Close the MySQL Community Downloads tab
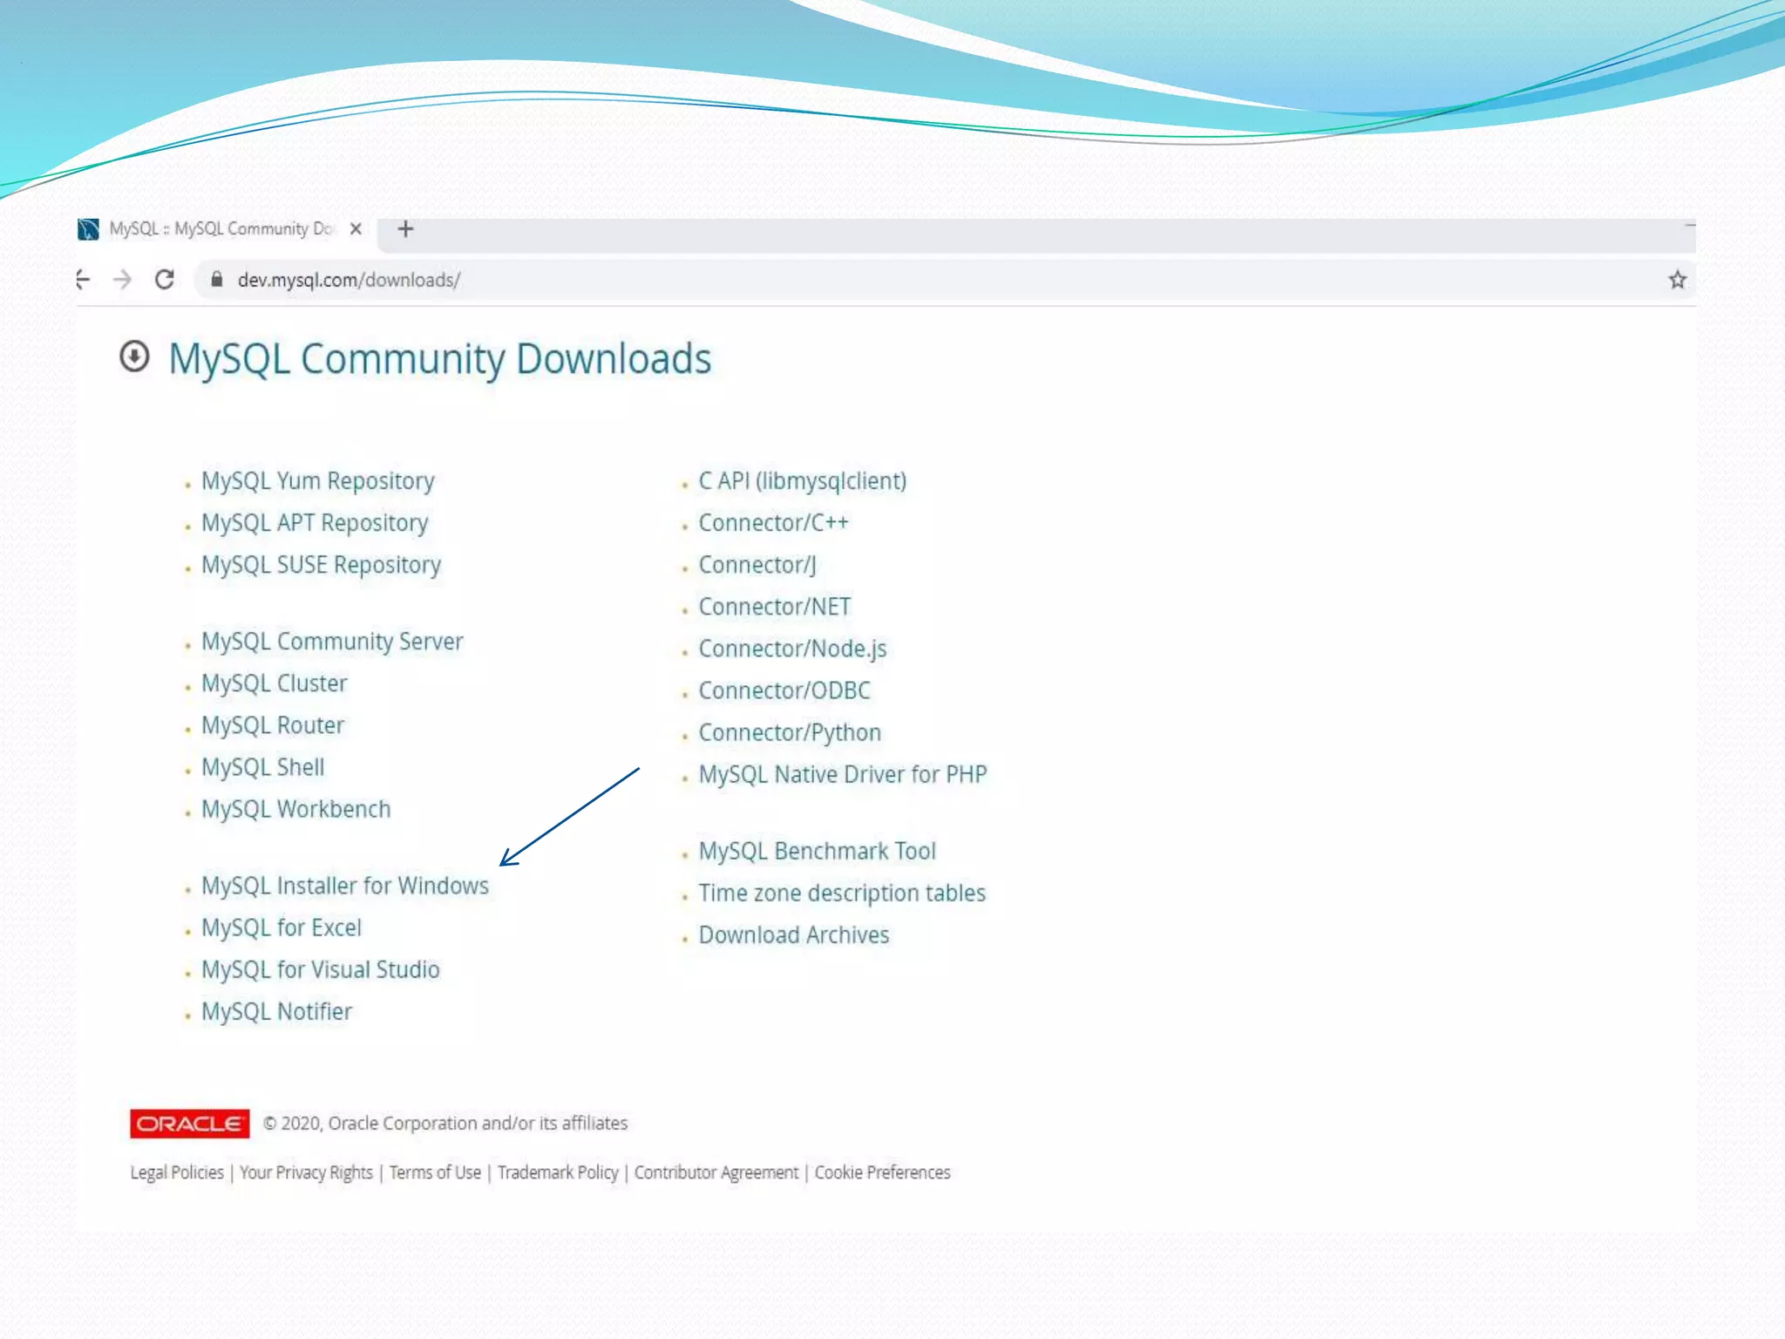Image resolution: width=1785 pixels, height=1339 pixels. 356,229
